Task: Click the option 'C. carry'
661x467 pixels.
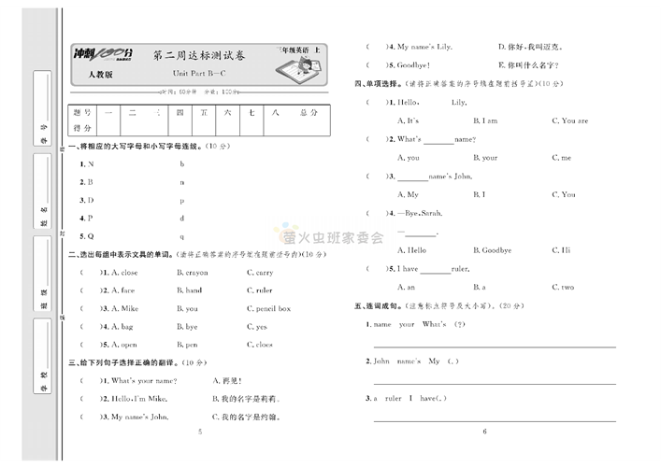Action: click(x=260, y=273)
